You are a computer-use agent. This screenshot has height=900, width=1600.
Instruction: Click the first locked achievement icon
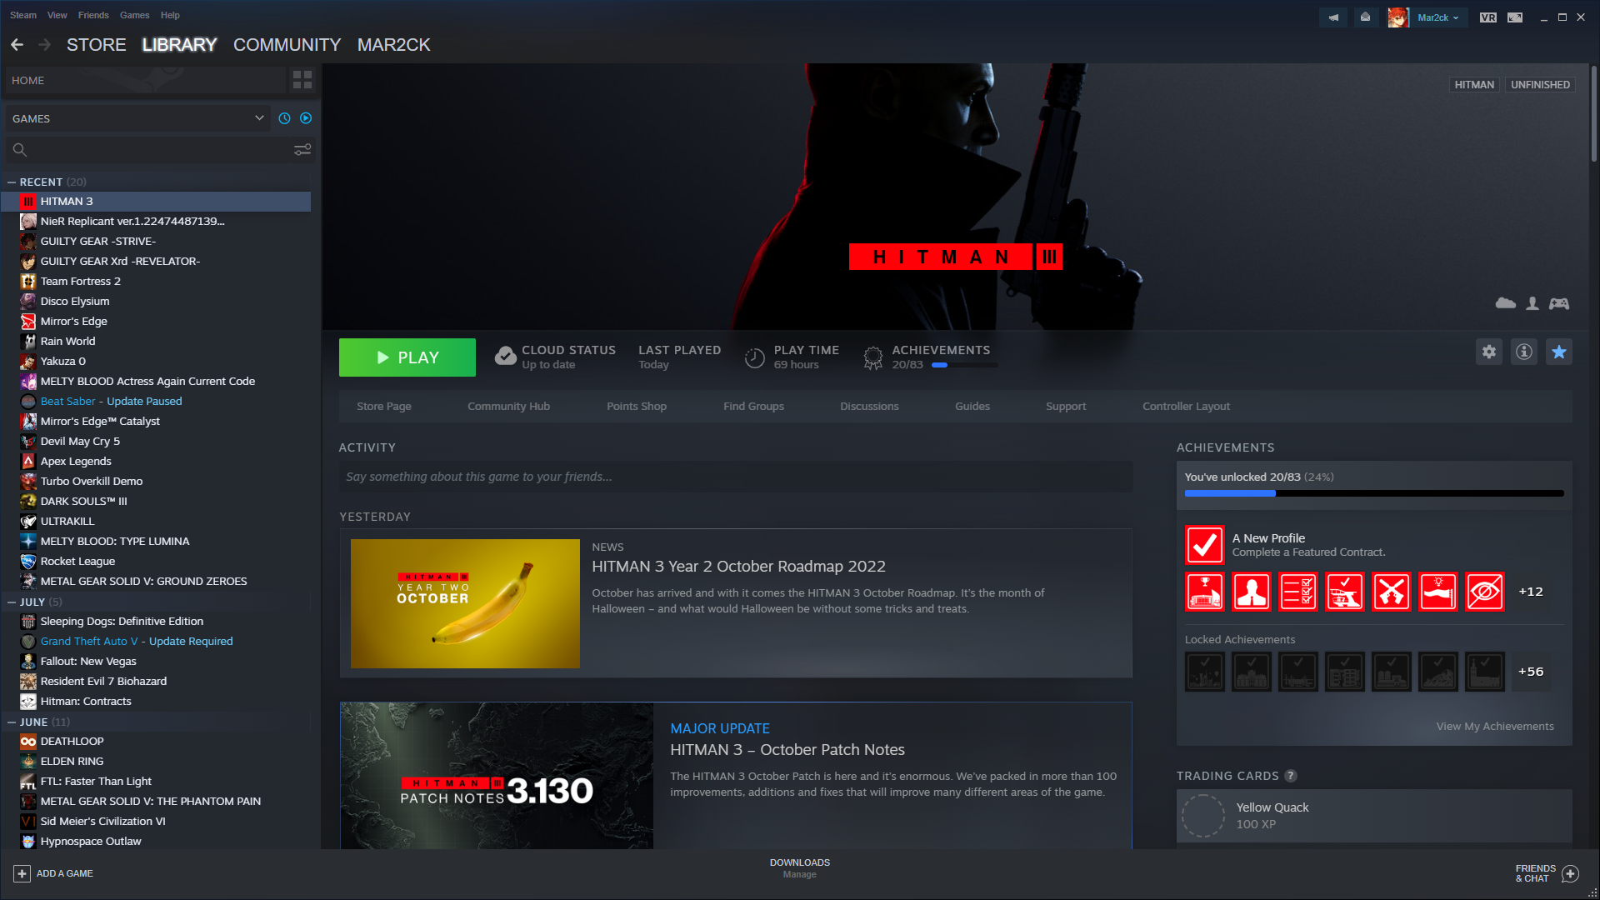pos(1205,672)
